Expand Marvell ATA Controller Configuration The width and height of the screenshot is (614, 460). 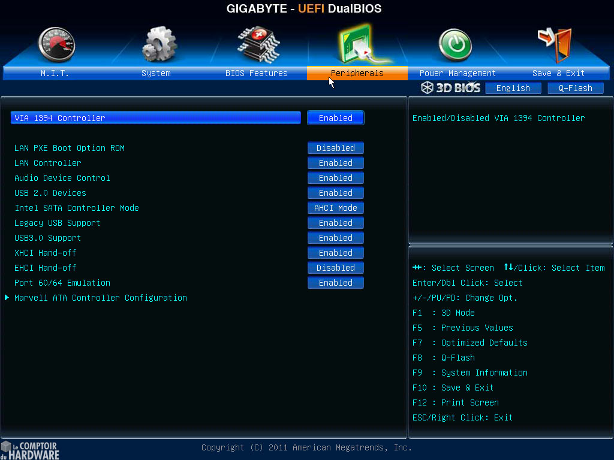point(100,298)
